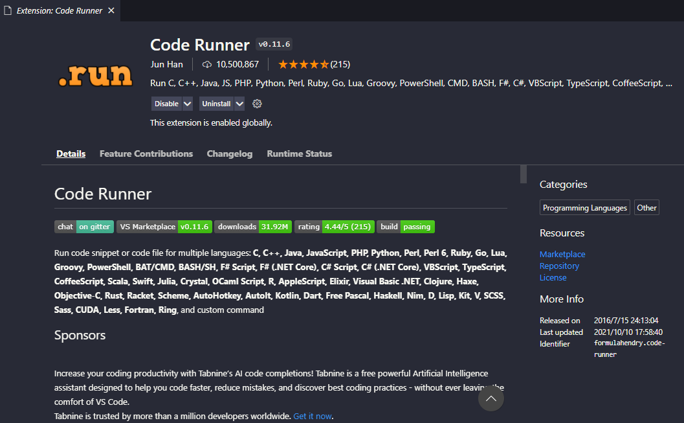684x423 pixels.
Task: Open the Changelog tab
Action: coord(230,154)
